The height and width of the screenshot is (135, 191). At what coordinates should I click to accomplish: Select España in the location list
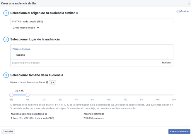[21, 55]
